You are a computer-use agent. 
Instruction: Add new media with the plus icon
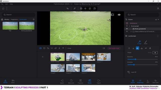pyautogui.click(x=43, y=57)
